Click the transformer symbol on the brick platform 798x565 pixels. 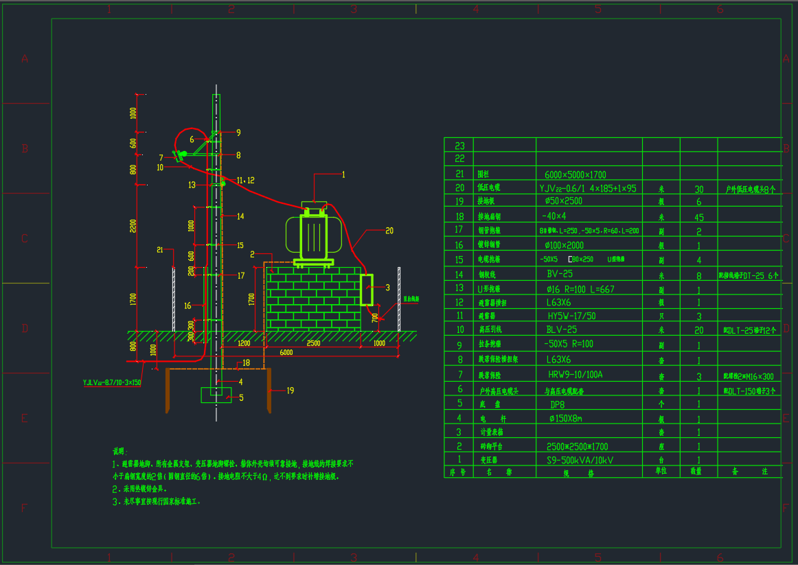point(314,235)
